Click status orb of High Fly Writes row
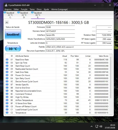Viewport: 118px width, 130px height. 7,97
